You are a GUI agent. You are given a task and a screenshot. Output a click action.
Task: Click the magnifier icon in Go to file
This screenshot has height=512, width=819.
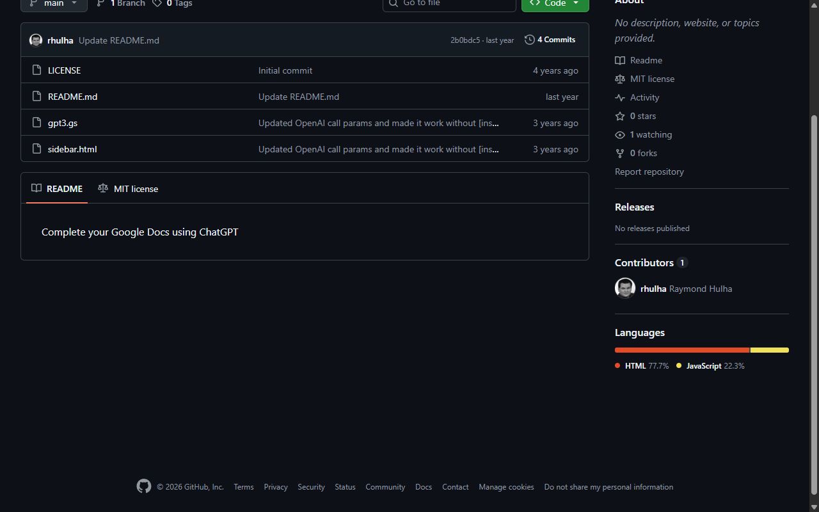pyautogui.click(x=394, y=3)
